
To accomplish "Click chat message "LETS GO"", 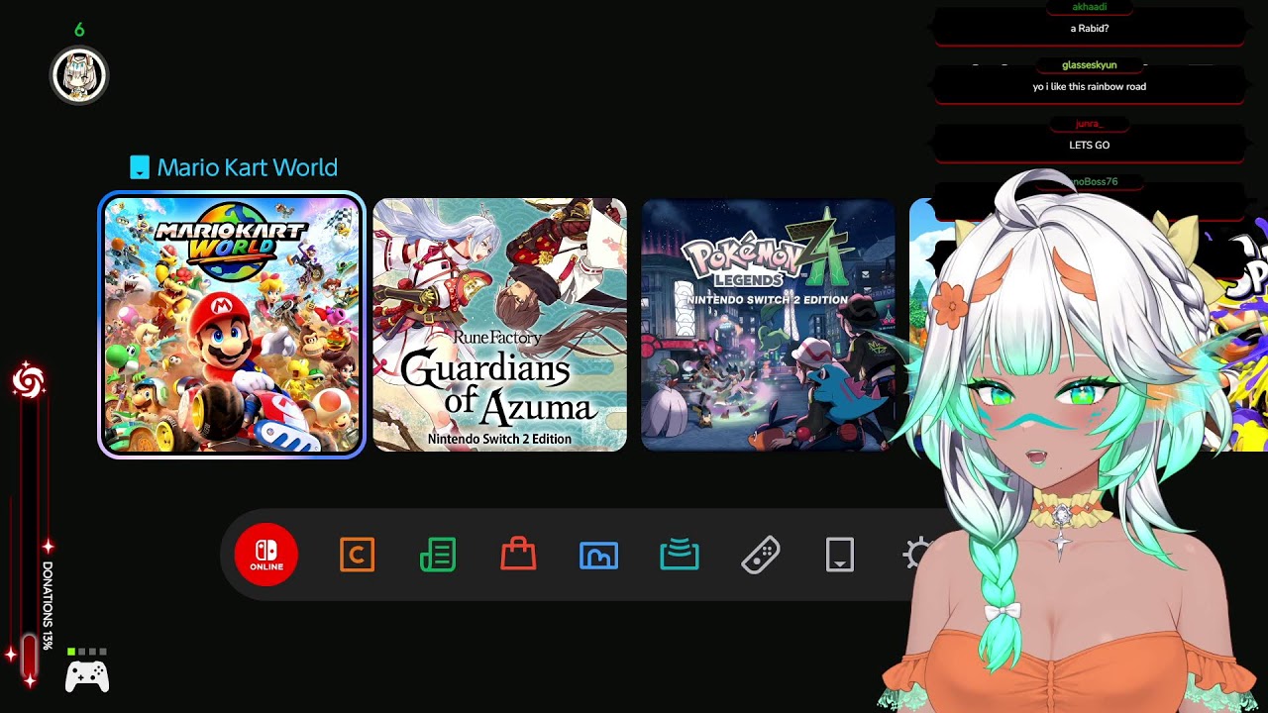I will (1090, 146).
